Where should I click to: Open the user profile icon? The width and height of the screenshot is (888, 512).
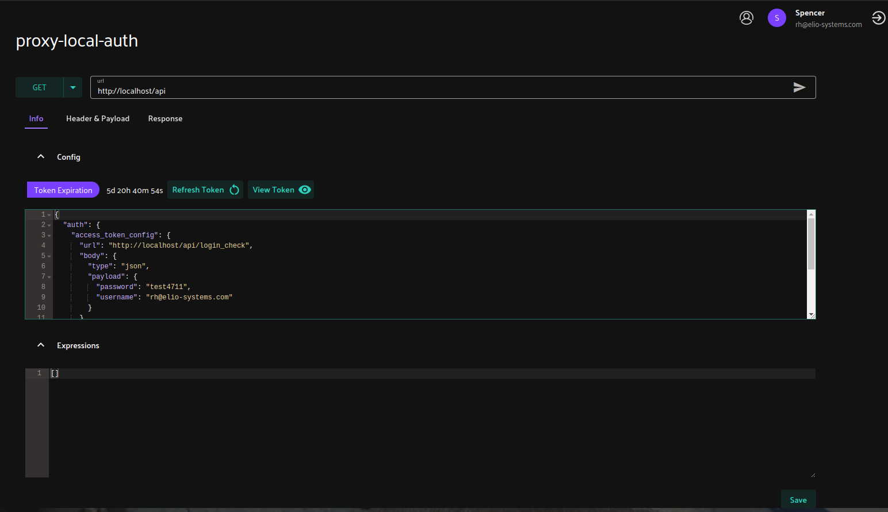747,18
